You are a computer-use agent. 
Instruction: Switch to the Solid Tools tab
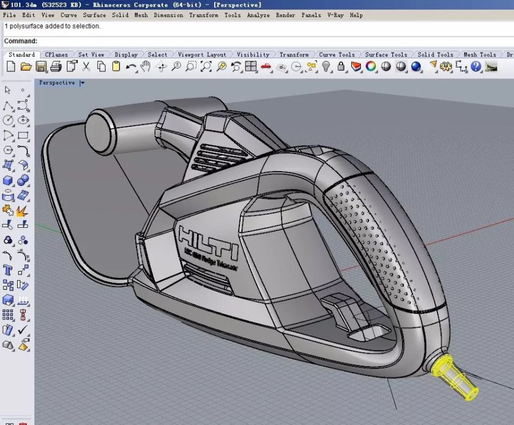click(436, 55)
